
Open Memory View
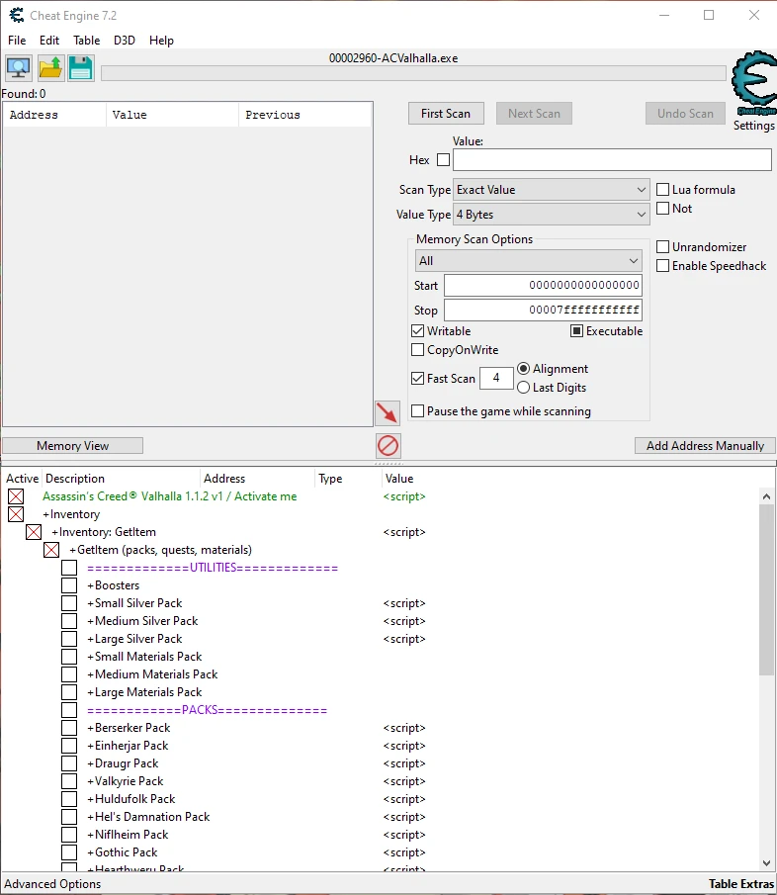pos(72,446)
